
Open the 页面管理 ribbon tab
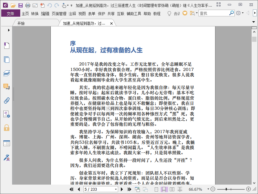[x=59, y=14]
